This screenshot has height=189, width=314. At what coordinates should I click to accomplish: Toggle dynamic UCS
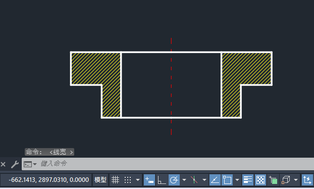click(x=307, y=180)
